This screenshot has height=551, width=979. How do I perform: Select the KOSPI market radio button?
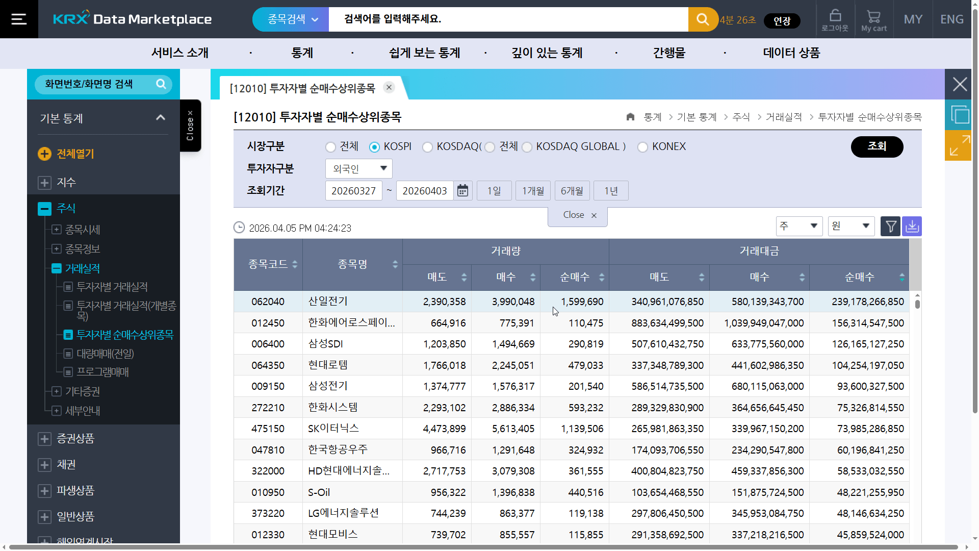(375, 147)
